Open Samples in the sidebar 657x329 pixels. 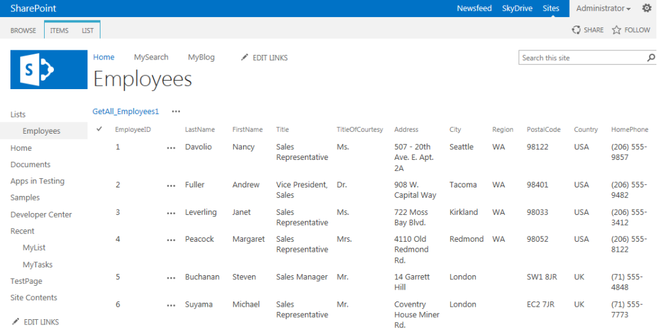25,197
